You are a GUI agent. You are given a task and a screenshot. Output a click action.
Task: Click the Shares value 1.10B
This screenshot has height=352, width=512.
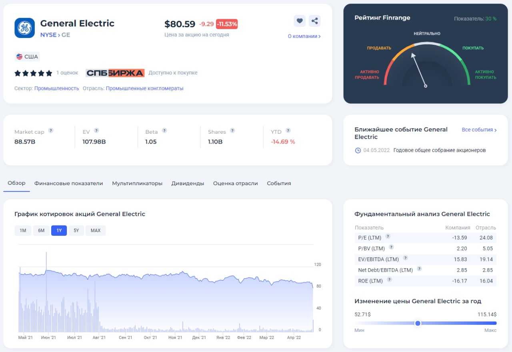pos(215,142)
